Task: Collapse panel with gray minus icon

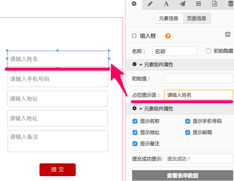Action: click(x=228, y=35)
